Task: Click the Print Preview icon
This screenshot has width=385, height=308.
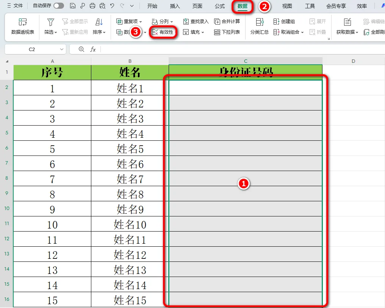Action: pos(102,6)
